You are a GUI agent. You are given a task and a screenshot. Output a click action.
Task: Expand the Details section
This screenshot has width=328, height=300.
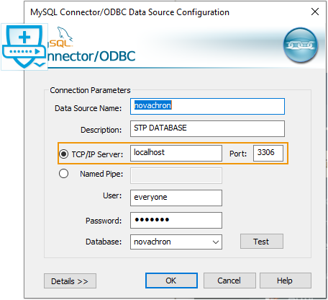click(70, 281)
